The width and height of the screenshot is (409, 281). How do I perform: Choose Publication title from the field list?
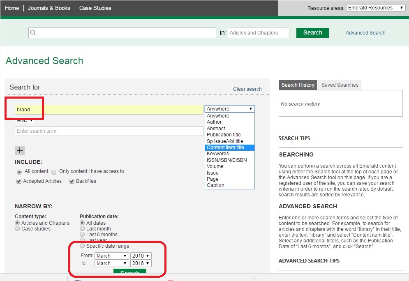230,135
